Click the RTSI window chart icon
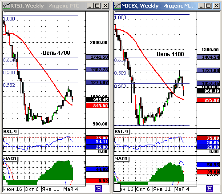222x194 pixels. pyautogui.click(x=6, y=6)
